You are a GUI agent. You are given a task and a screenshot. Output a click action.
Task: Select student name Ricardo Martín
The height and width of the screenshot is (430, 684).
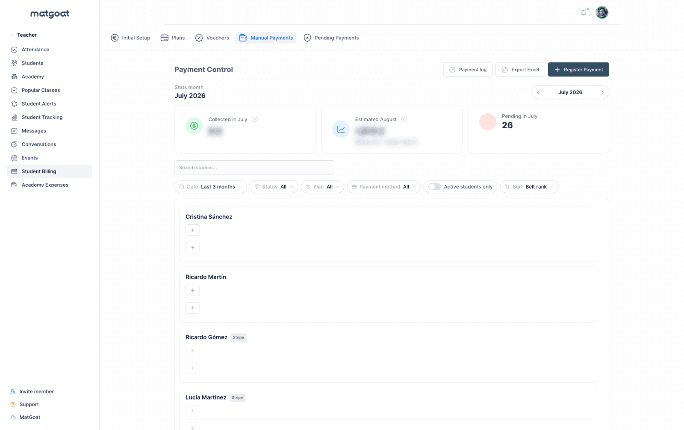click(206, 277)
